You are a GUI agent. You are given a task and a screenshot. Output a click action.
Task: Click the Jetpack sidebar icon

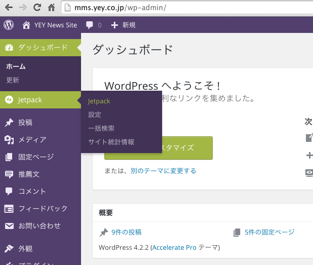pyautogui.click(x=9, y=100)
